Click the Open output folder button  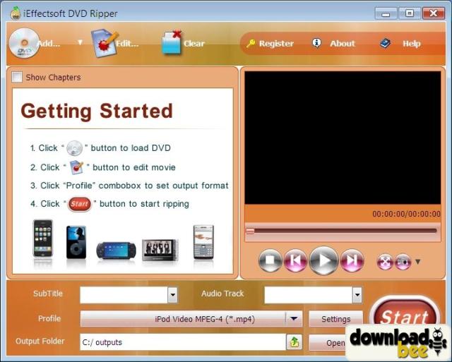[327, 342]
